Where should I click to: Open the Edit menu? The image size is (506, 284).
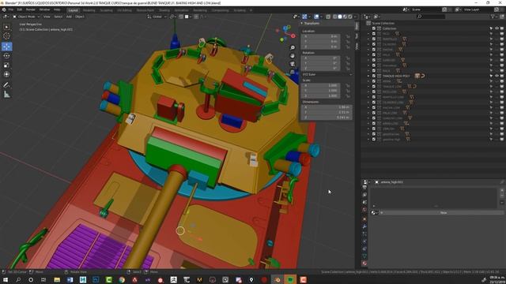20,9
